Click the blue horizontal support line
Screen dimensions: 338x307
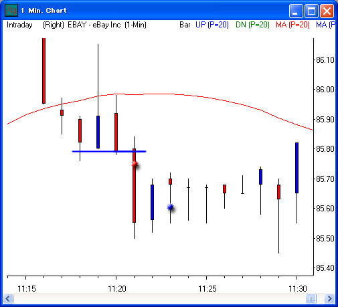[109, 152]
